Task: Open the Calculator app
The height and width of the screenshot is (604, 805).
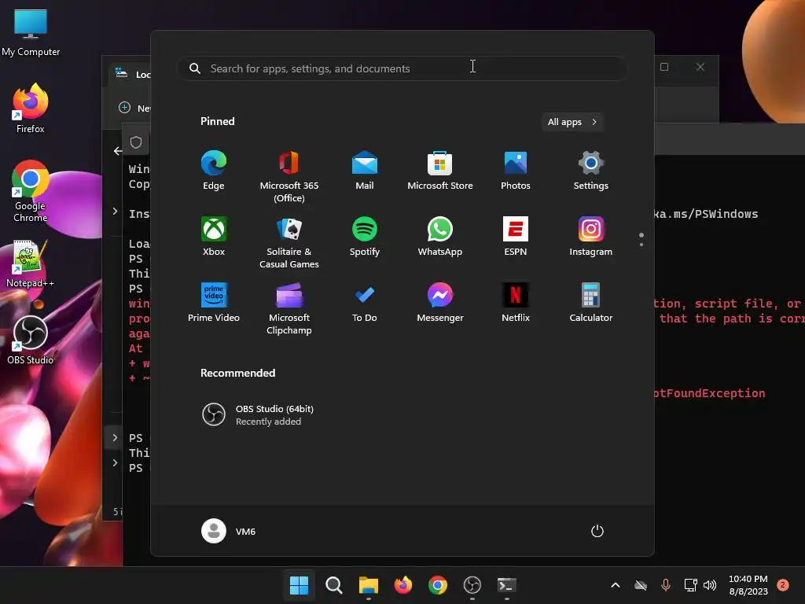Action: coord(591,303)
